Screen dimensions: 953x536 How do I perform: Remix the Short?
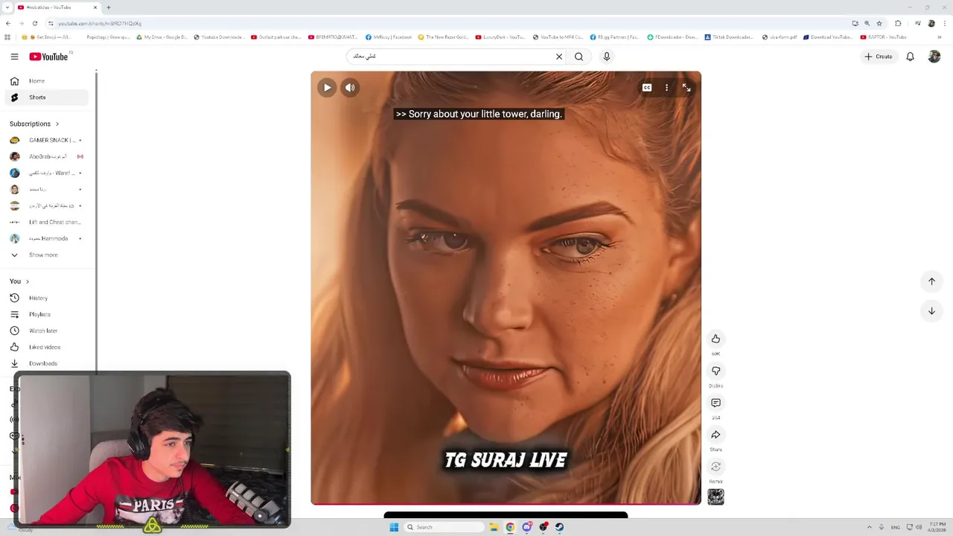pos(715,467)
